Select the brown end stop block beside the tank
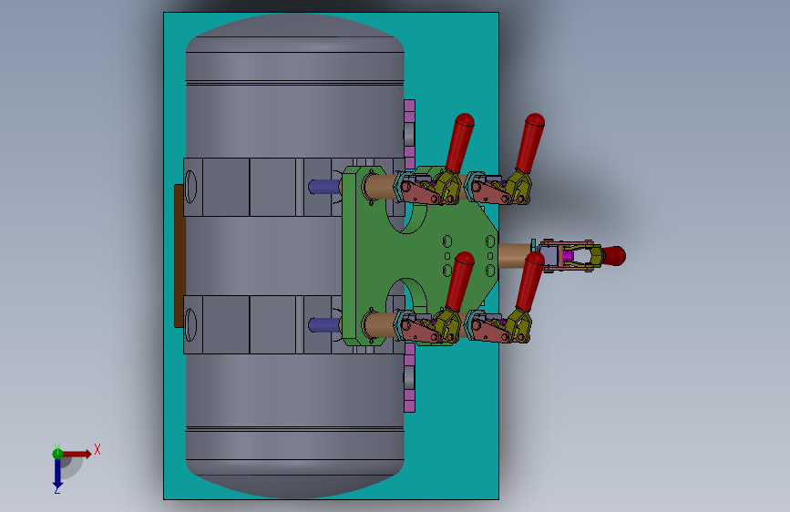 point(180,256)
